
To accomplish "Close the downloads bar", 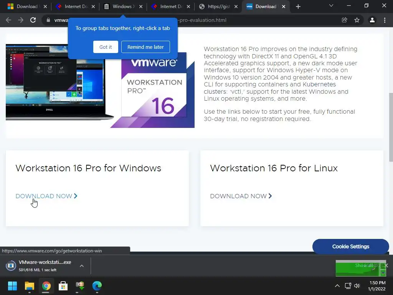I will [386, 265].
